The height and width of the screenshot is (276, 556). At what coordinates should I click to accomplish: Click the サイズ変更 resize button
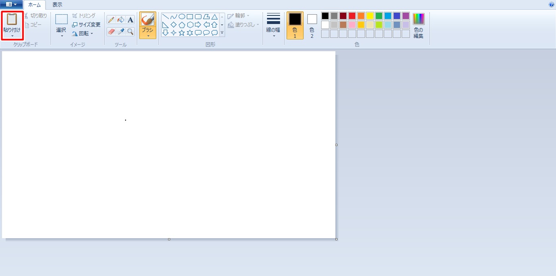click(x=86, y=25)
